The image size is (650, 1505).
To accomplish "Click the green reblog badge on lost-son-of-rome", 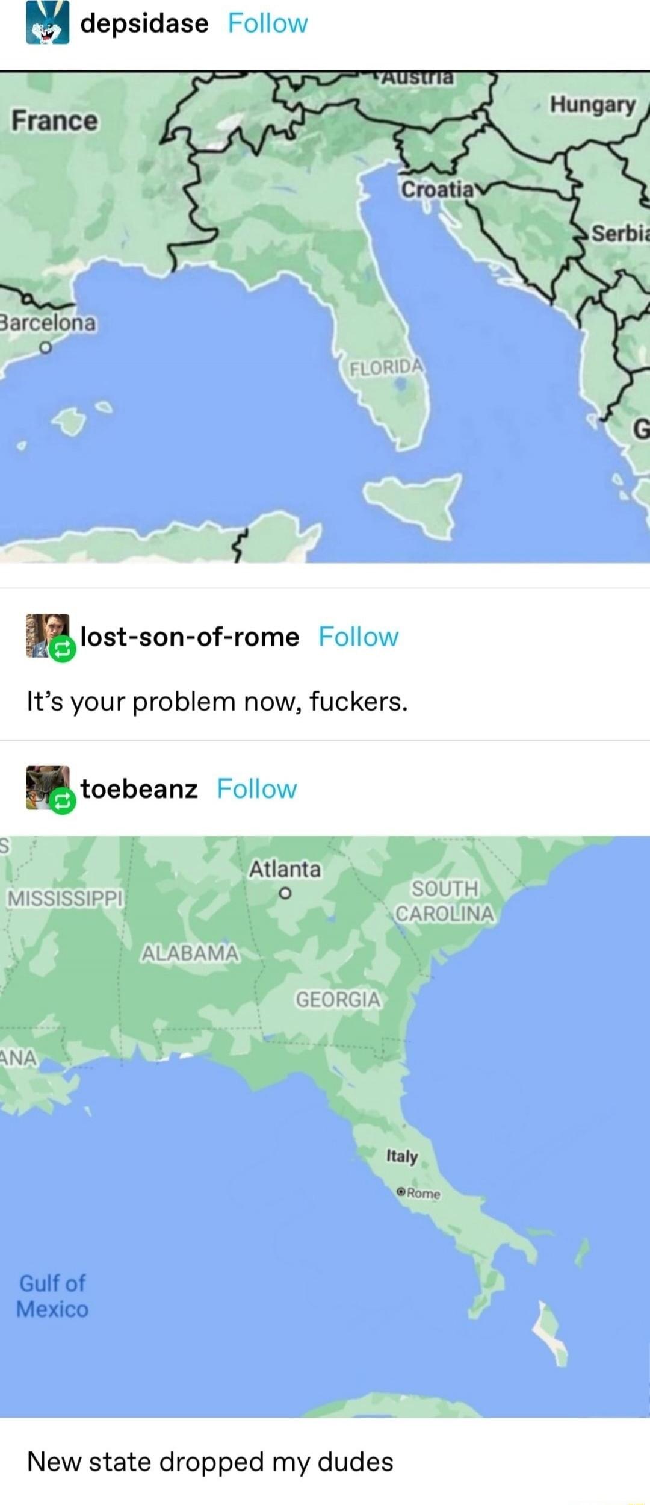I will click(62, 650).
